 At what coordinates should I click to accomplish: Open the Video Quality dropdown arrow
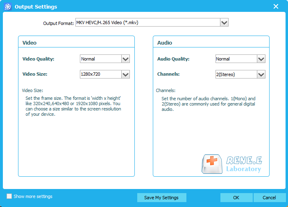coord(126,59)
